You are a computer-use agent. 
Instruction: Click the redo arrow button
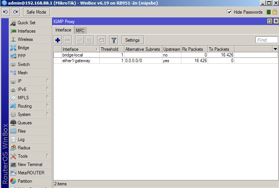coord(16,12)
